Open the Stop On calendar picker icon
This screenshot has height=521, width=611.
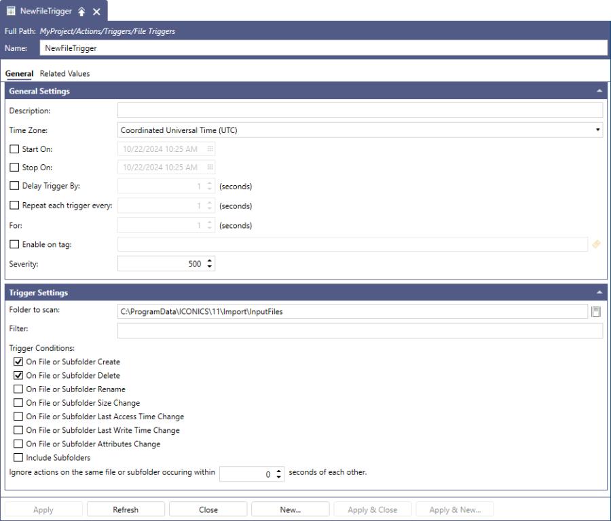210,168
